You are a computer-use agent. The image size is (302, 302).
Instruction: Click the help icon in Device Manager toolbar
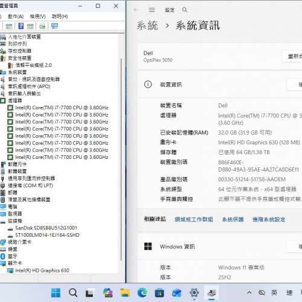pos(21,26)
